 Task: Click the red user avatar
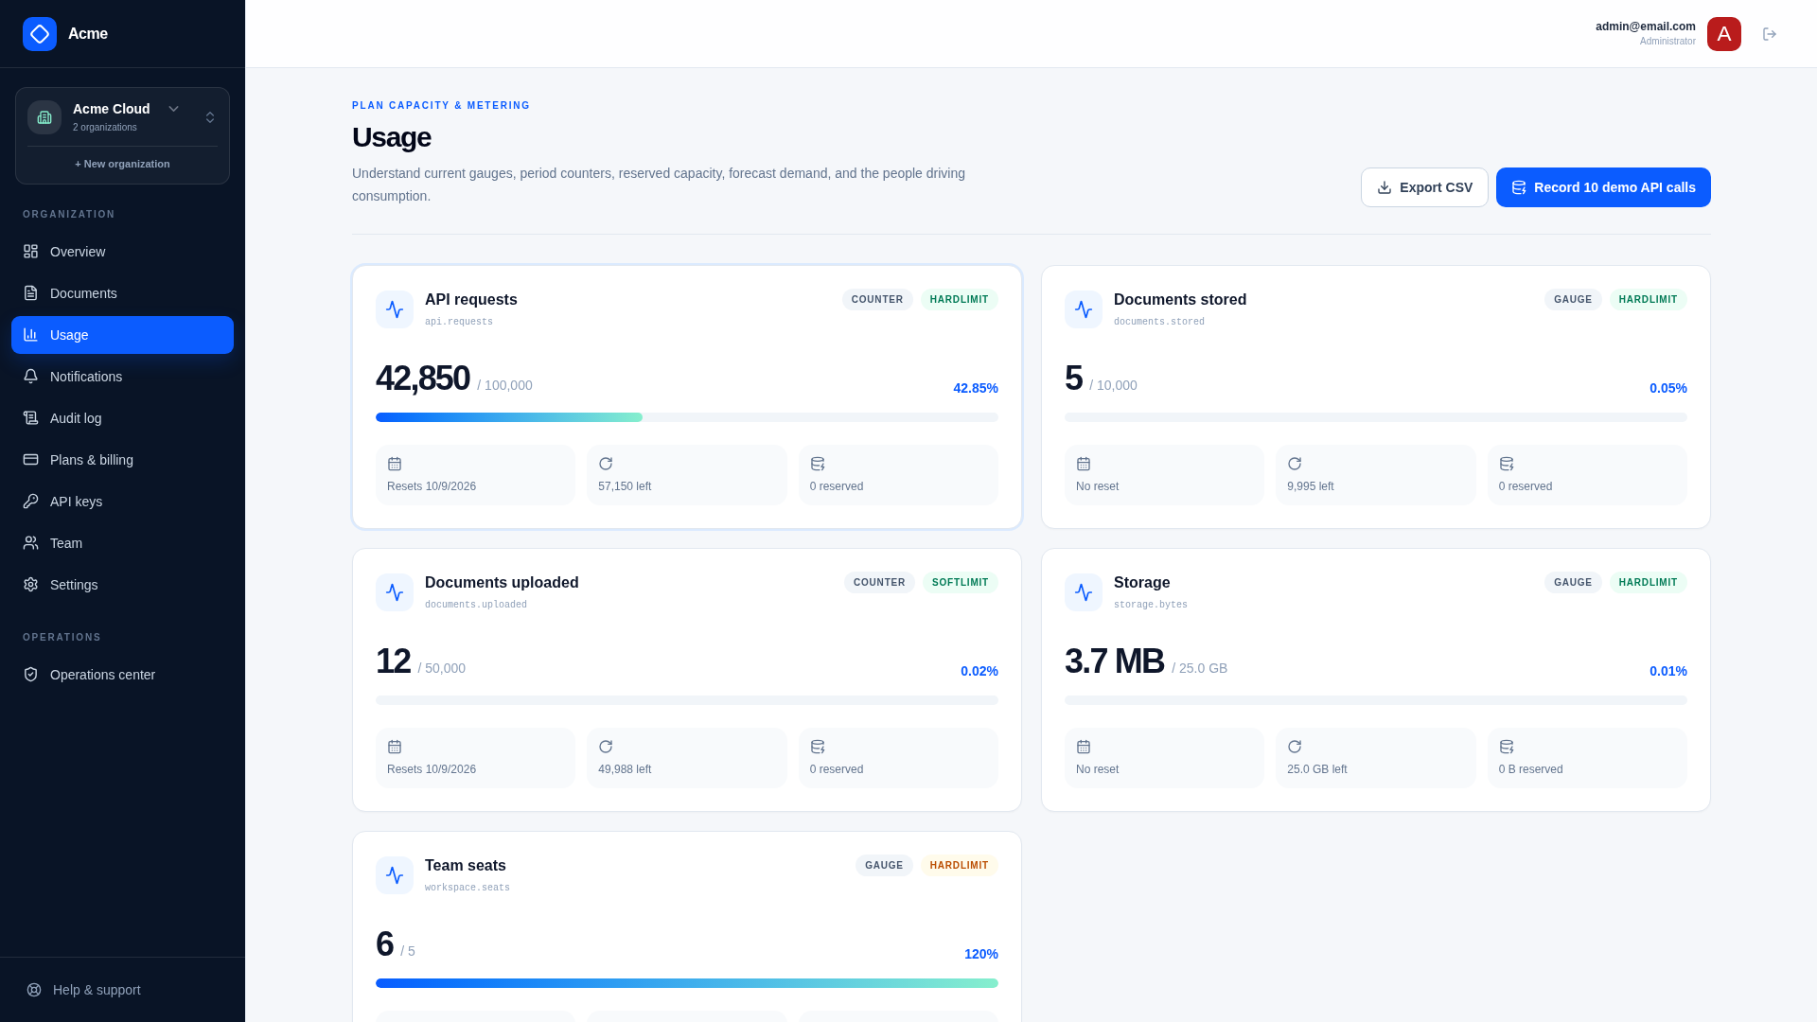1724,34
